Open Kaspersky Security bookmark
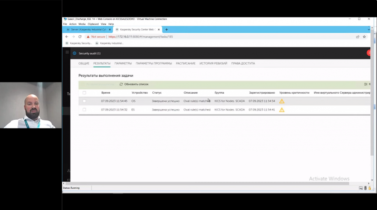This screenshot has height=210, width=377. click(x=79, y=43)
